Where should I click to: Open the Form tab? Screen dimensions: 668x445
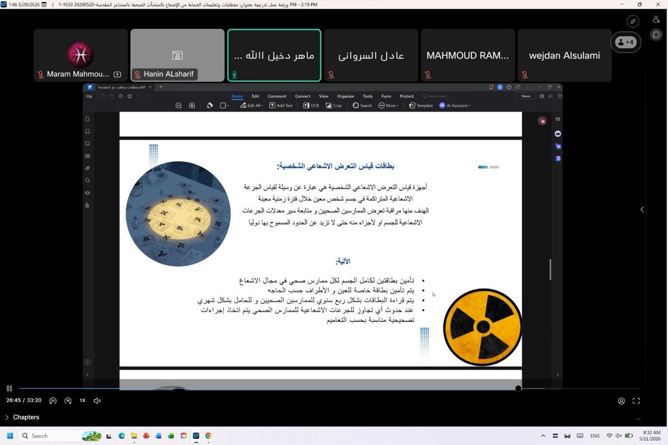click(x=386, y=96)
